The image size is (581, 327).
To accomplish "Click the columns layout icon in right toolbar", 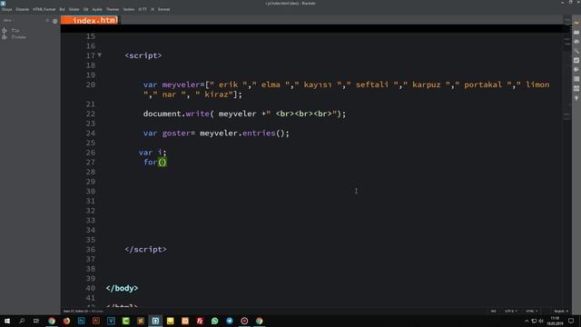I will pos(576,79).
